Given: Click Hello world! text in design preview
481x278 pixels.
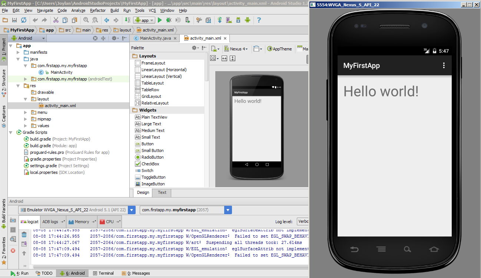Looking at the screenshot, I should coord(248,101).
